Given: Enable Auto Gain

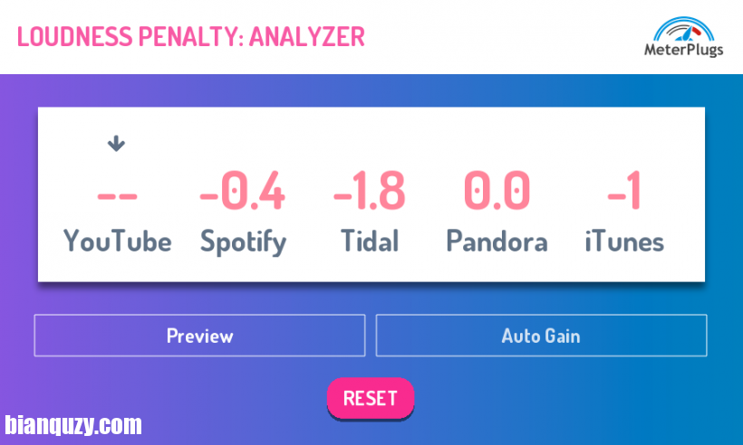Looking at the screenshot, I should pyautogui.click(x=541, y=336).
